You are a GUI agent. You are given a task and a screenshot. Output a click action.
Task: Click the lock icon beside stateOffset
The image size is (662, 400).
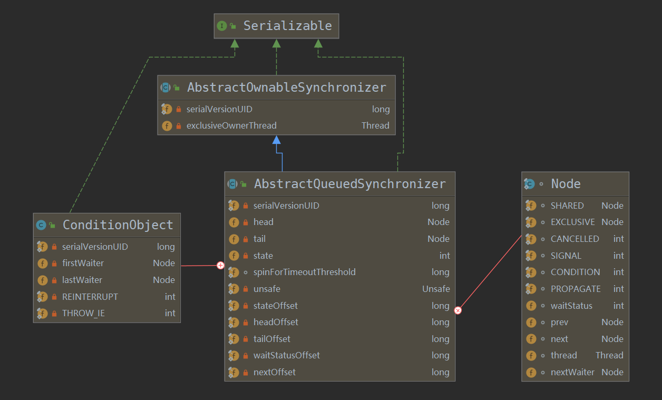tap(246, 306)
